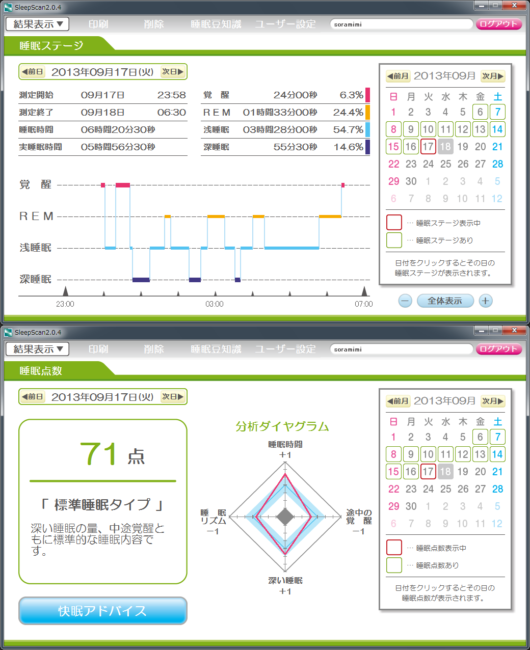
Task: Open 睡眠豆知識 menu in top window
Action: pos(216,24)
